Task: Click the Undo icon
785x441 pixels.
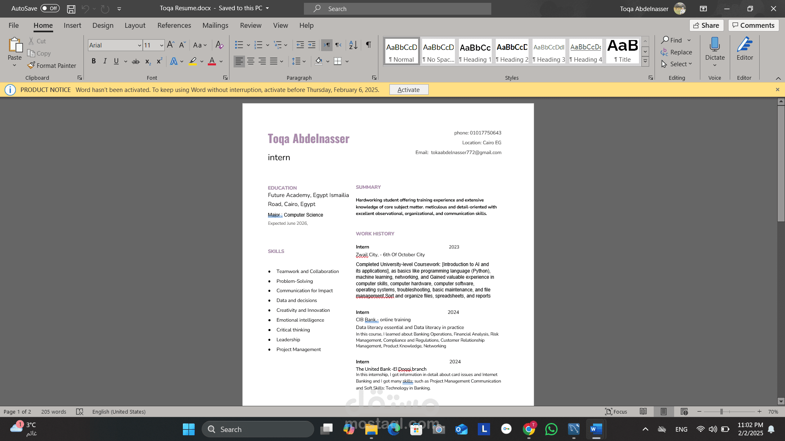Action: tap(85, 9)
